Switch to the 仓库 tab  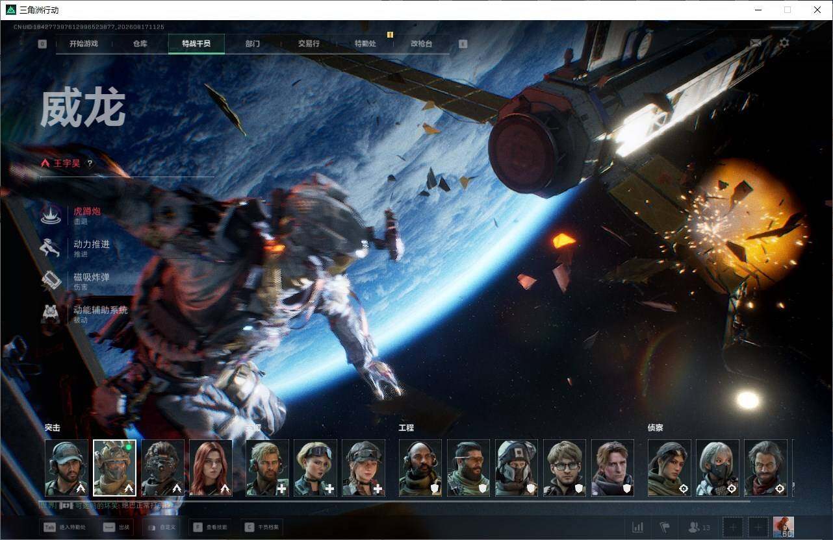[140, 44]
